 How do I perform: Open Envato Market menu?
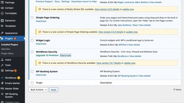coord(12,83)
